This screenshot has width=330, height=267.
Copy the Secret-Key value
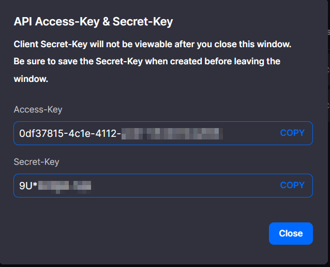292,186
